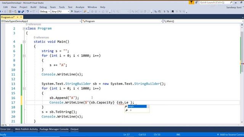Click the Ln 17 indicator in the status bar
The width and height of the screenshot is (244, 137).
coord(127,134)
